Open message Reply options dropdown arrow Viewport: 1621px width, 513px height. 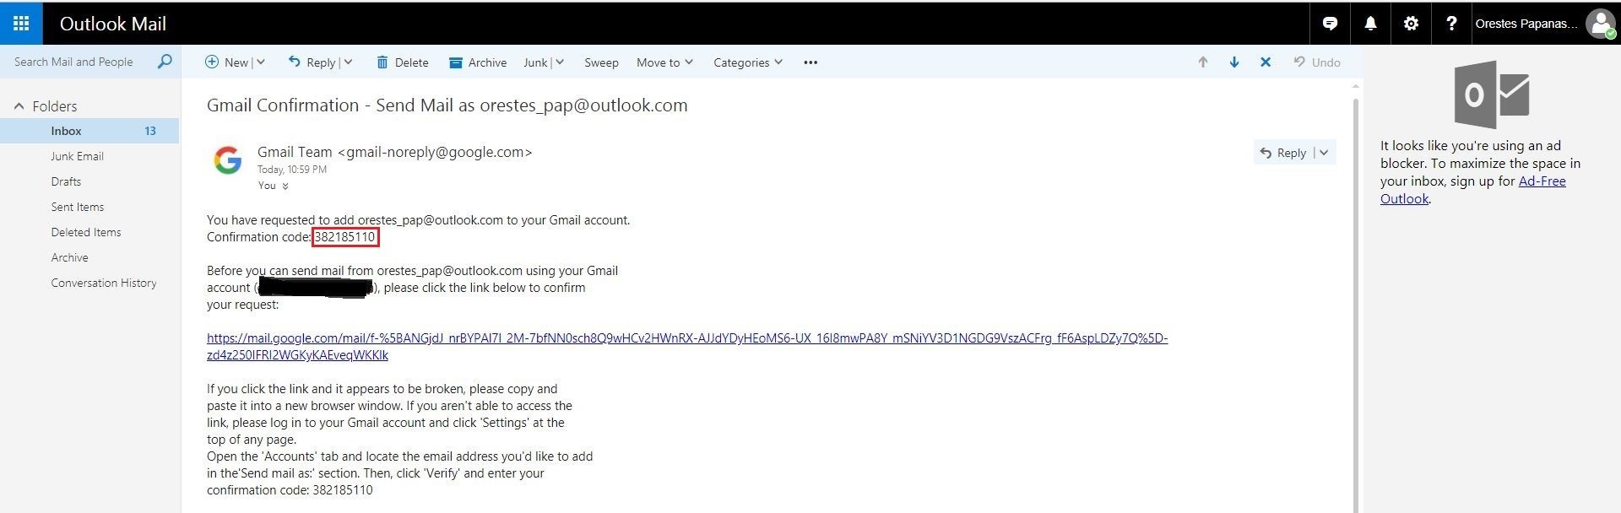1324,153
